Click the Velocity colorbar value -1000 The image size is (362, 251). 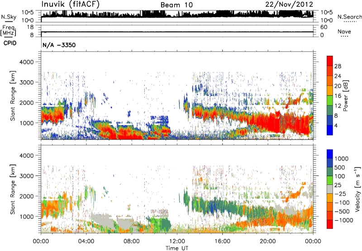343,220
